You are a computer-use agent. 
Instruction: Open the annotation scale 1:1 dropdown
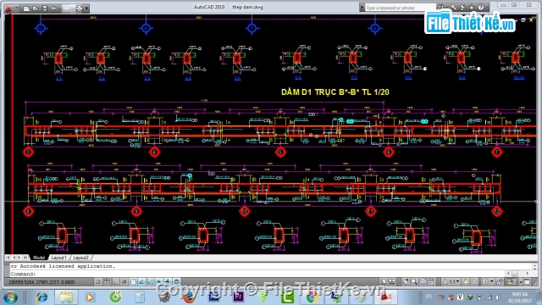pyautogui.click(x=454, y=282)
